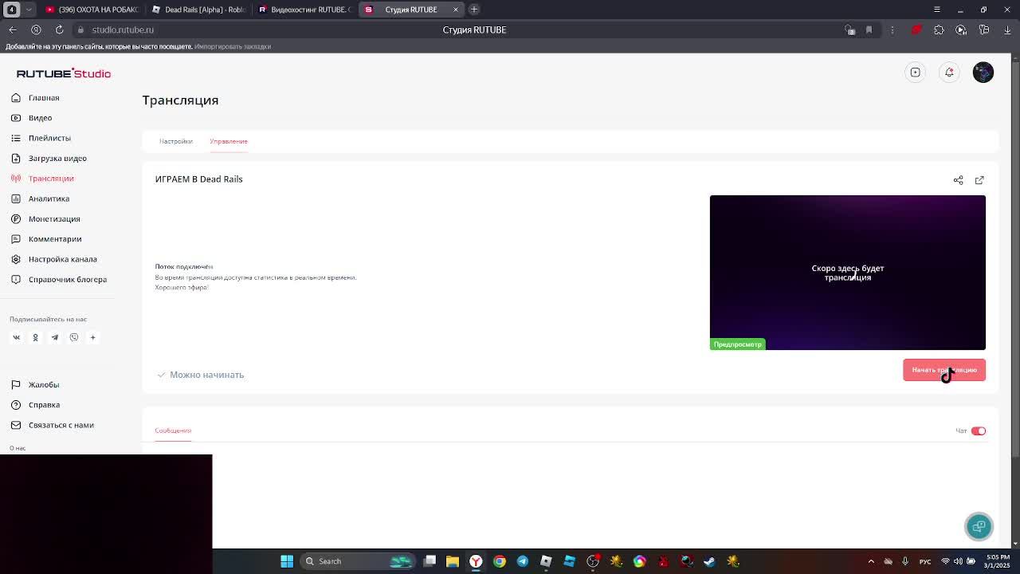
Task: Reload the page
Action: coord(59,29)
